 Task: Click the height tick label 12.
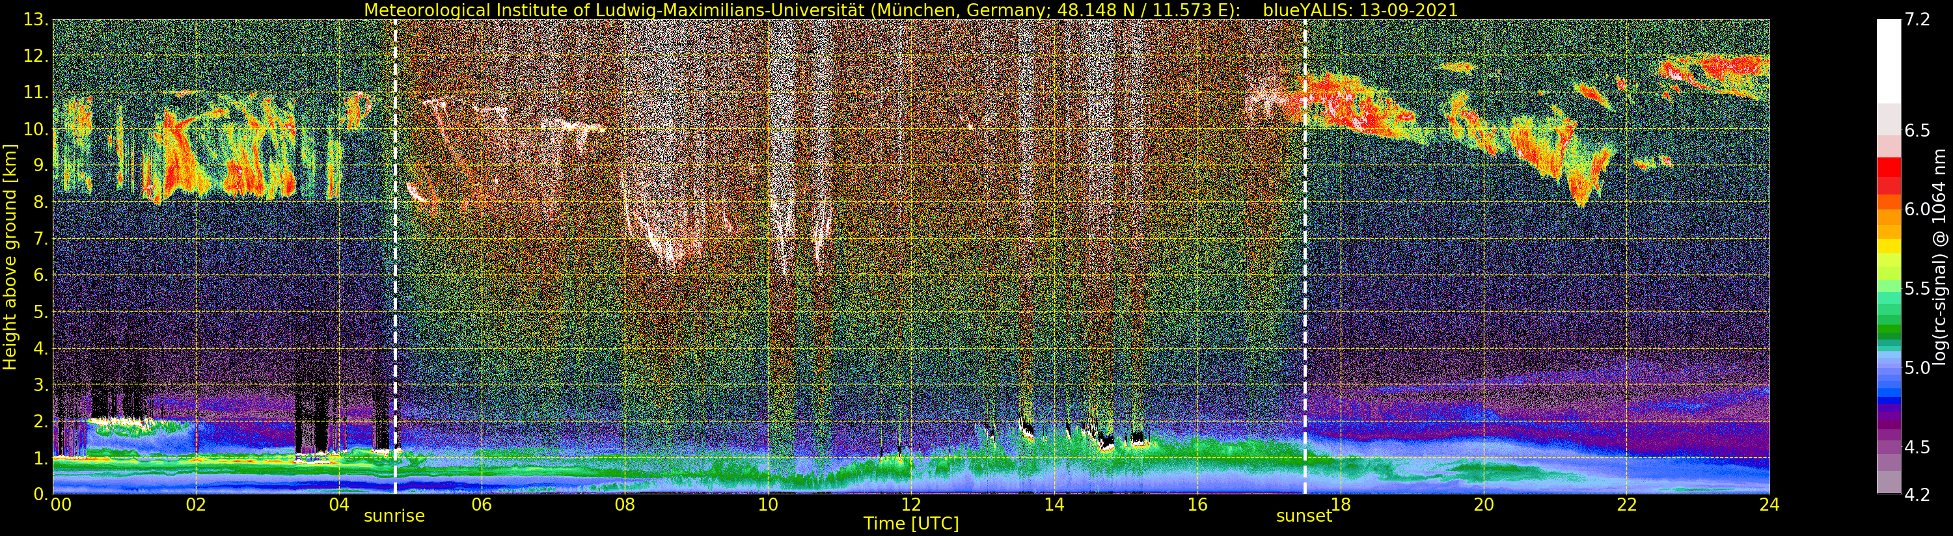(36, 56)
